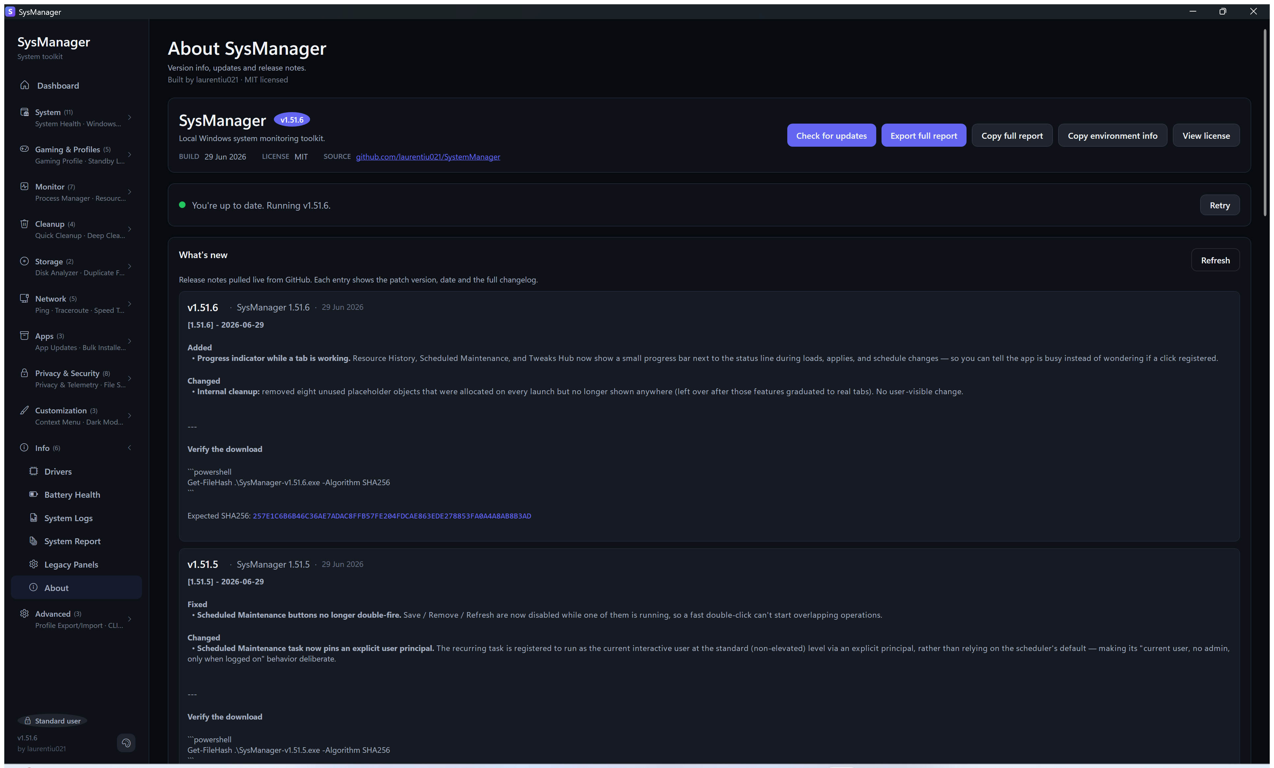This screenshot has height=768, width=1274.
Task: Click the System Report document icon
Action: pos(34,541)
